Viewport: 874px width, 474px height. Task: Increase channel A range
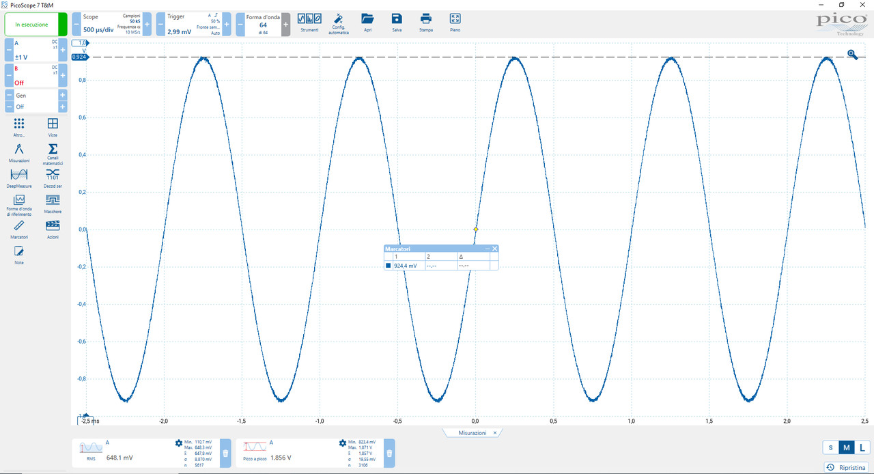coord(63,51)
